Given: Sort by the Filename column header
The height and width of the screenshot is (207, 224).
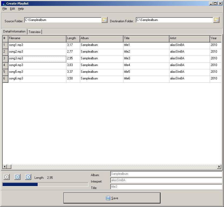Looking at the screenshot, I should [x=37, y=38].
